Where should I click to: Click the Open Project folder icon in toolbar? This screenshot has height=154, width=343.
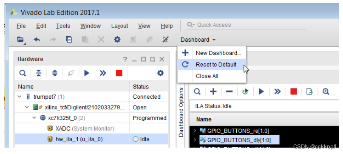(20, 40)
